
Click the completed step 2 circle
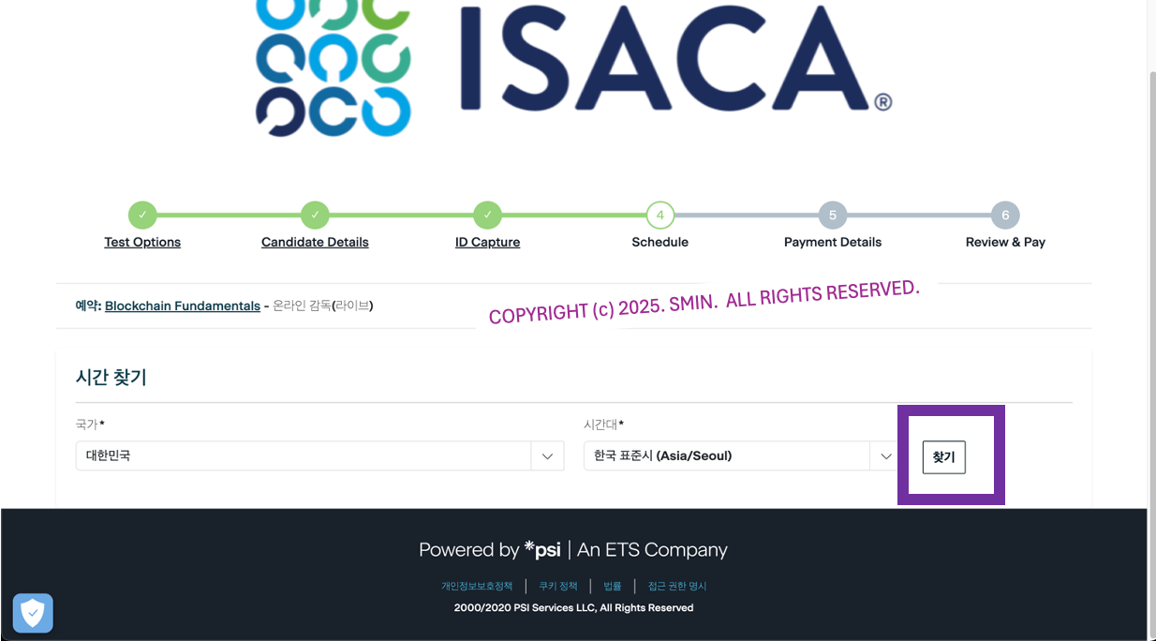tap(315, 216)
